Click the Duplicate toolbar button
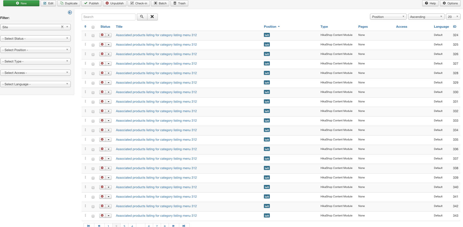Viewport: 463px width, 227px height. point(69,3)
